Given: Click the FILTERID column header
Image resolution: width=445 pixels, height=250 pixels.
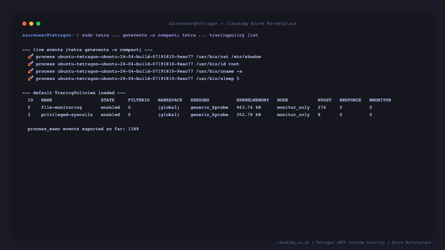Looking at the screenshot, I should (x=139, y=100).
